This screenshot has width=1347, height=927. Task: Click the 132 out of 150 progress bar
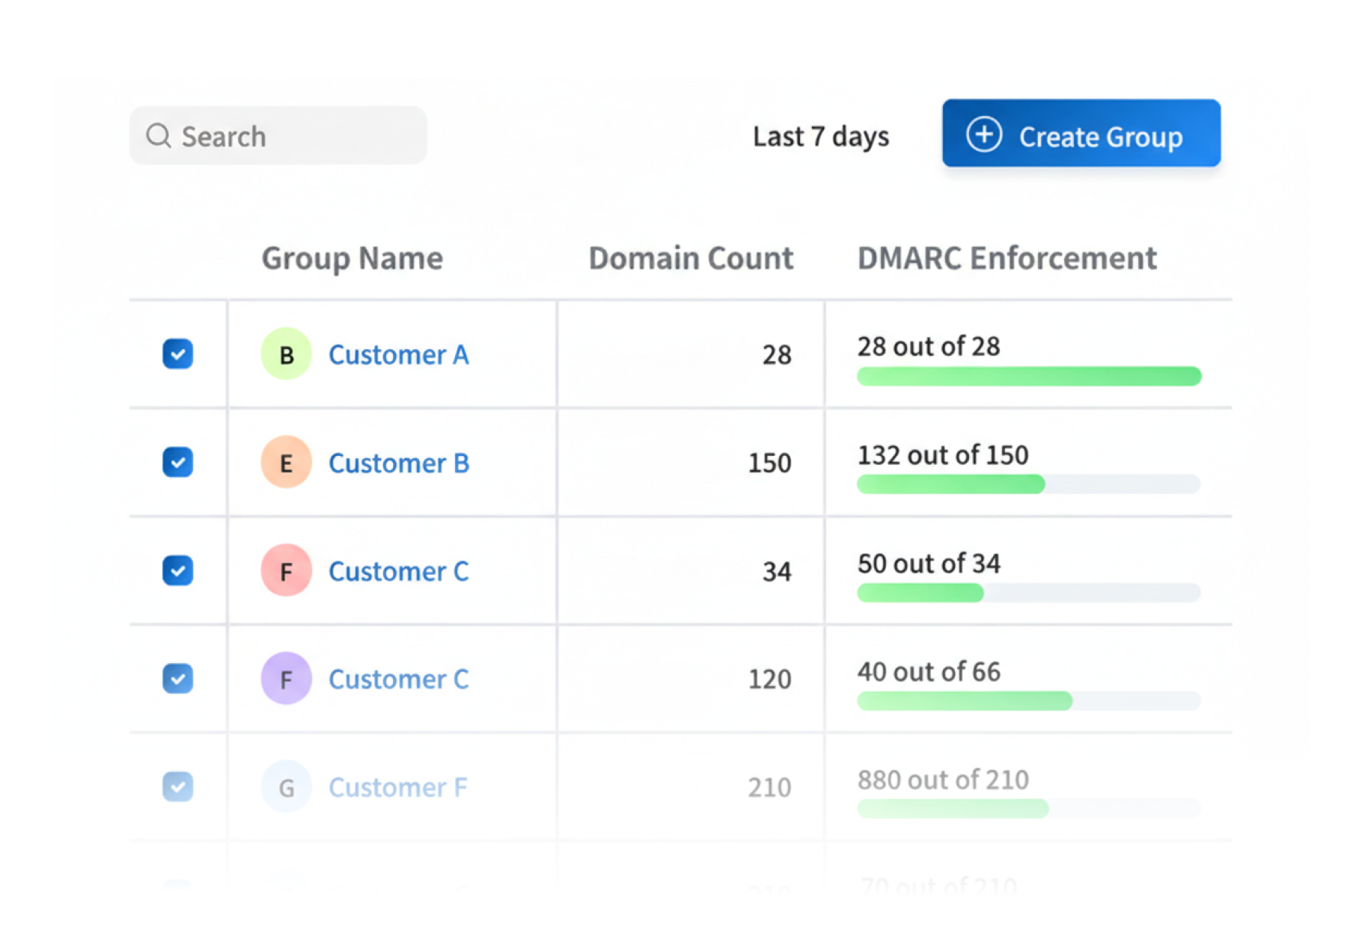(1029, 484)
